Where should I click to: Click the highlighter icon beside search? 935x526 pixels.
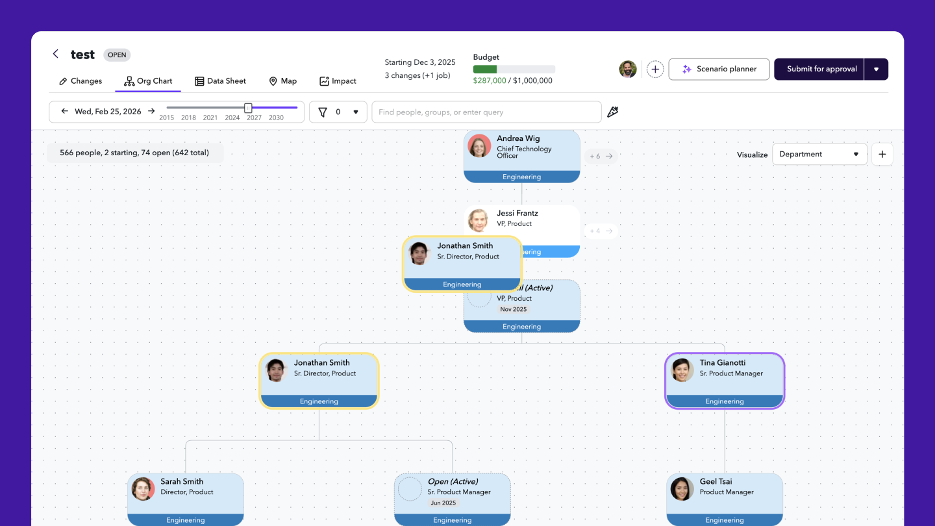pos(612,112)
